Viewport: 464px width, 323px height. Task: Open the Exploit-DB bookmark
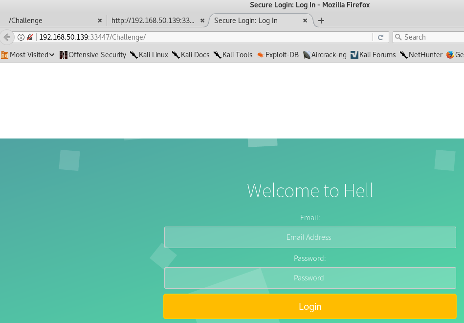(278, 55)
